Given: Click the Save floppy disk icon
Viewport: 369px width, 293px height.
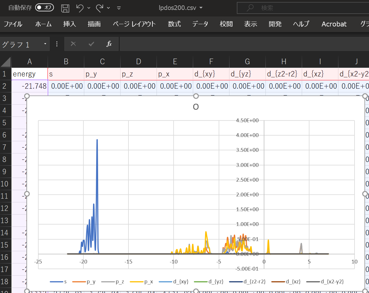Looking at the screenshot, I should [65, 8].
